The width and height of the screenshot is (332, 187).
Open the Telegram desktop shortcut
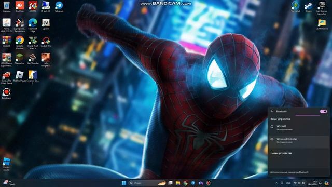coord(59,7)
